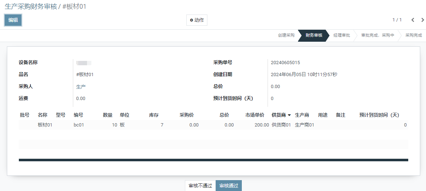Select the 审批完成，采购中 status stage
Image resolution: width=426 pixels, height=191 pixels.
pos(377,36)
